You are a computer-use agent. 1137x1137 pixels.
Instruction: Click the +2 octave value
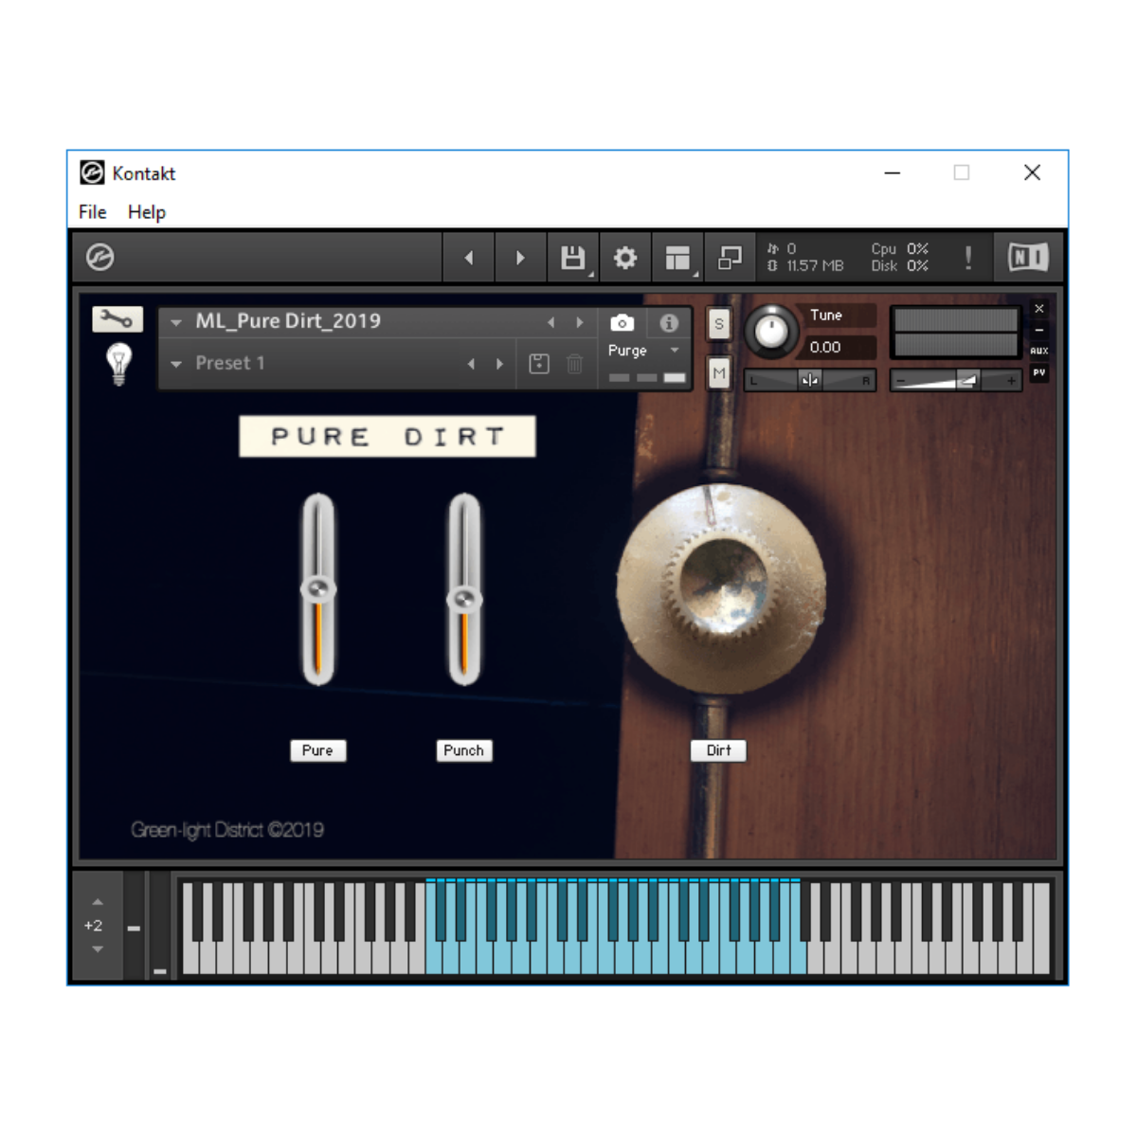(93, 926)
